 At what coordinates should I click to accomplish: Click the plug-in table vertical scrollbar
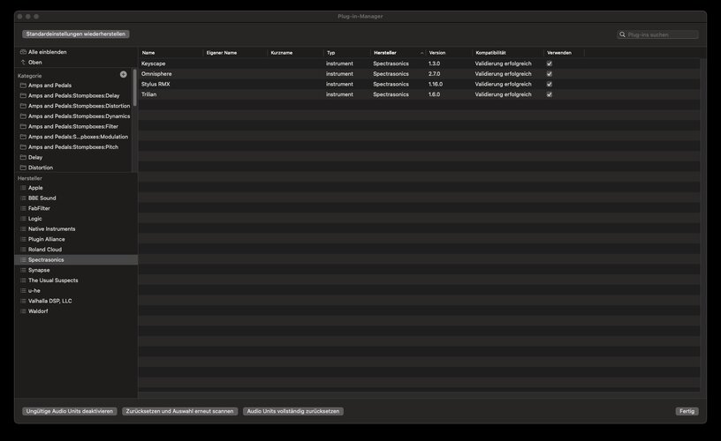pos(702,225)
